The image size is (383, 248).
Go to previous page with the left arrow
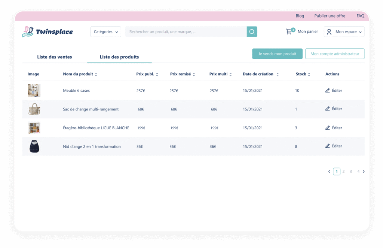329,172
